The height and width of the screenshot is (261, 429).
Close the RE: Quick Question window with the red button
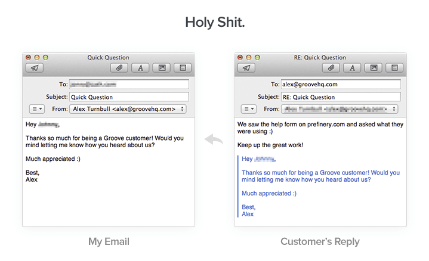[x=241, y=57]
